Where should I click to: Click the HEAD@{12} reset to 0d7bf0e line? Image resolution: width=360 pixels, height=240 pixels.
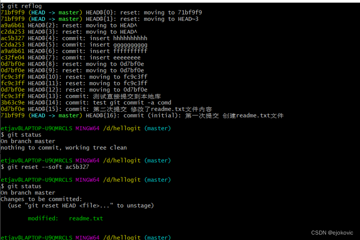[74, 89]
